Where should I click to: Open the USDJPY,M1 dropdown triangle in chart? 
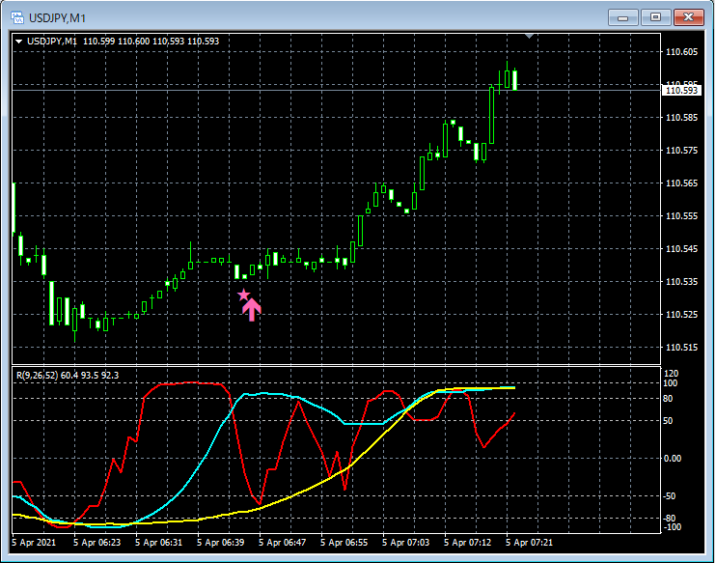(18, 42)
